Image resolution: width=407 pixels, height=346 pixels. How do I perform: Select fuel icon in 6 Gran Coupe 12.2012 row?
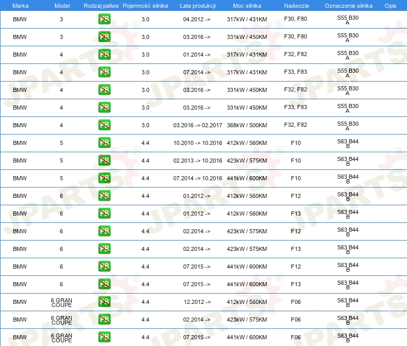click(104, 302)
